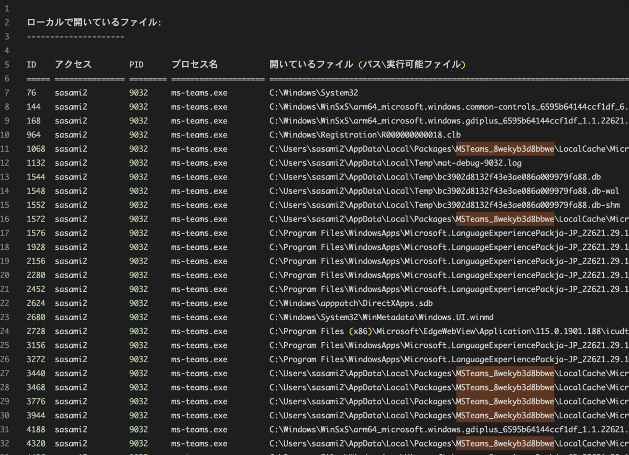This screenshot has width=629, height=455.
Task: Click 'ms-teams.exe' in row 1928
Action: (199, 247)
